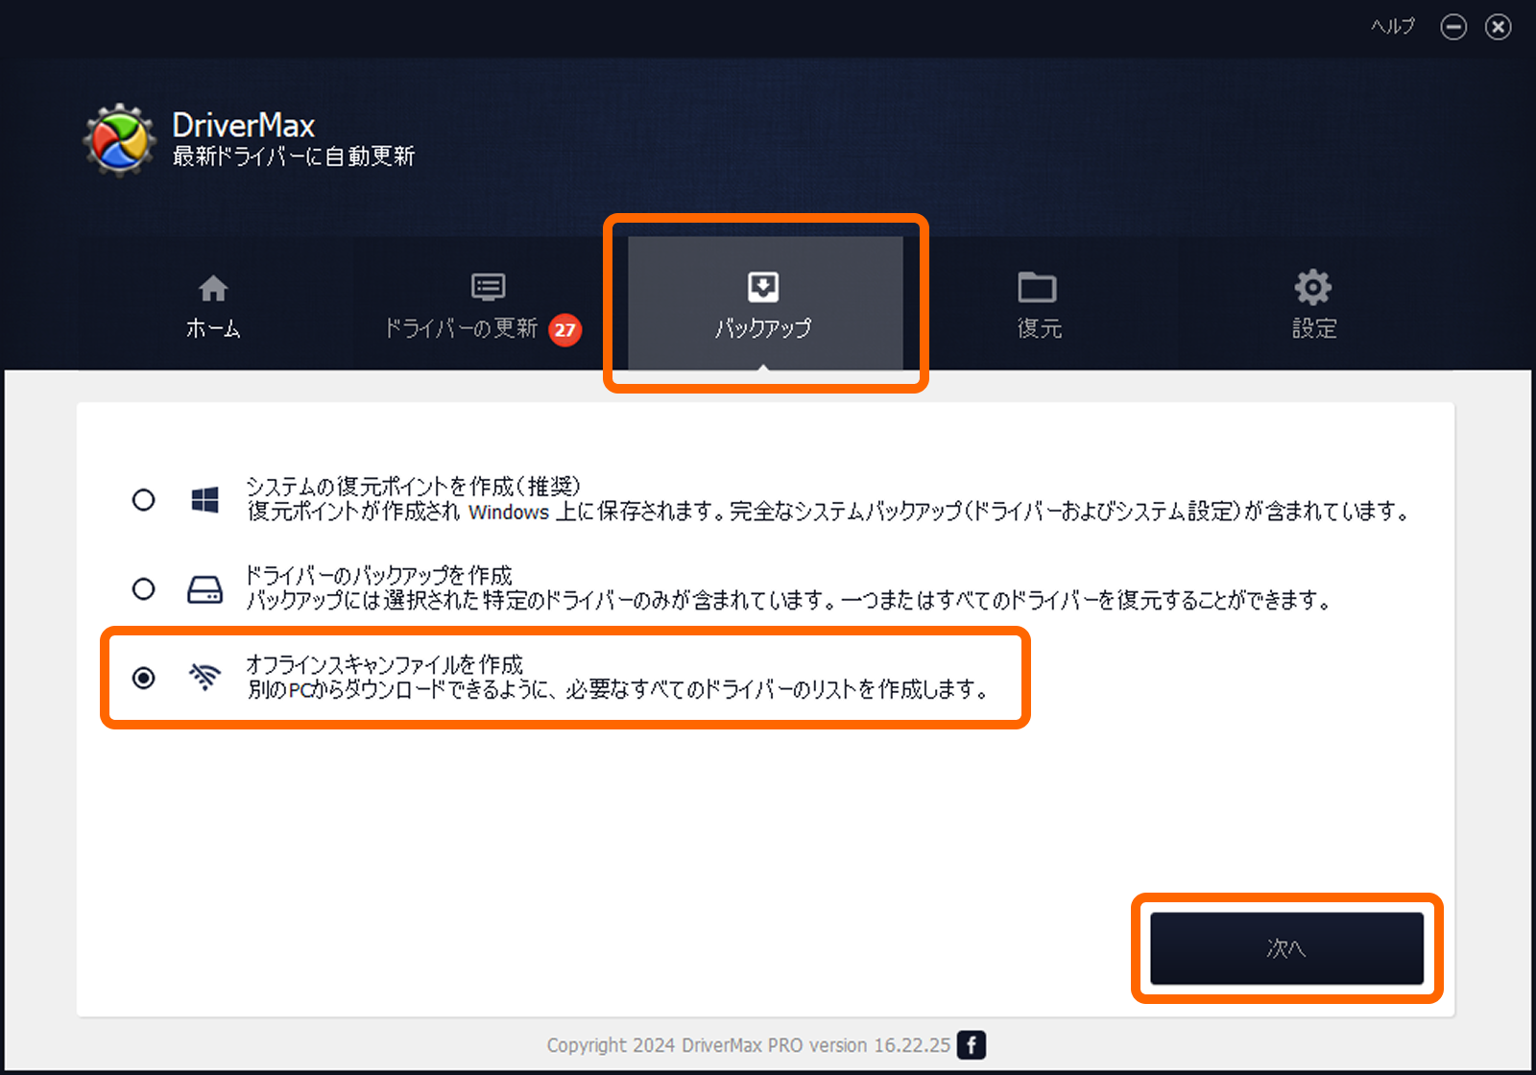Viewport: 1536px width, 1075px height.
Task: Click the red 27 updates badge
Action: pos(565,330)
